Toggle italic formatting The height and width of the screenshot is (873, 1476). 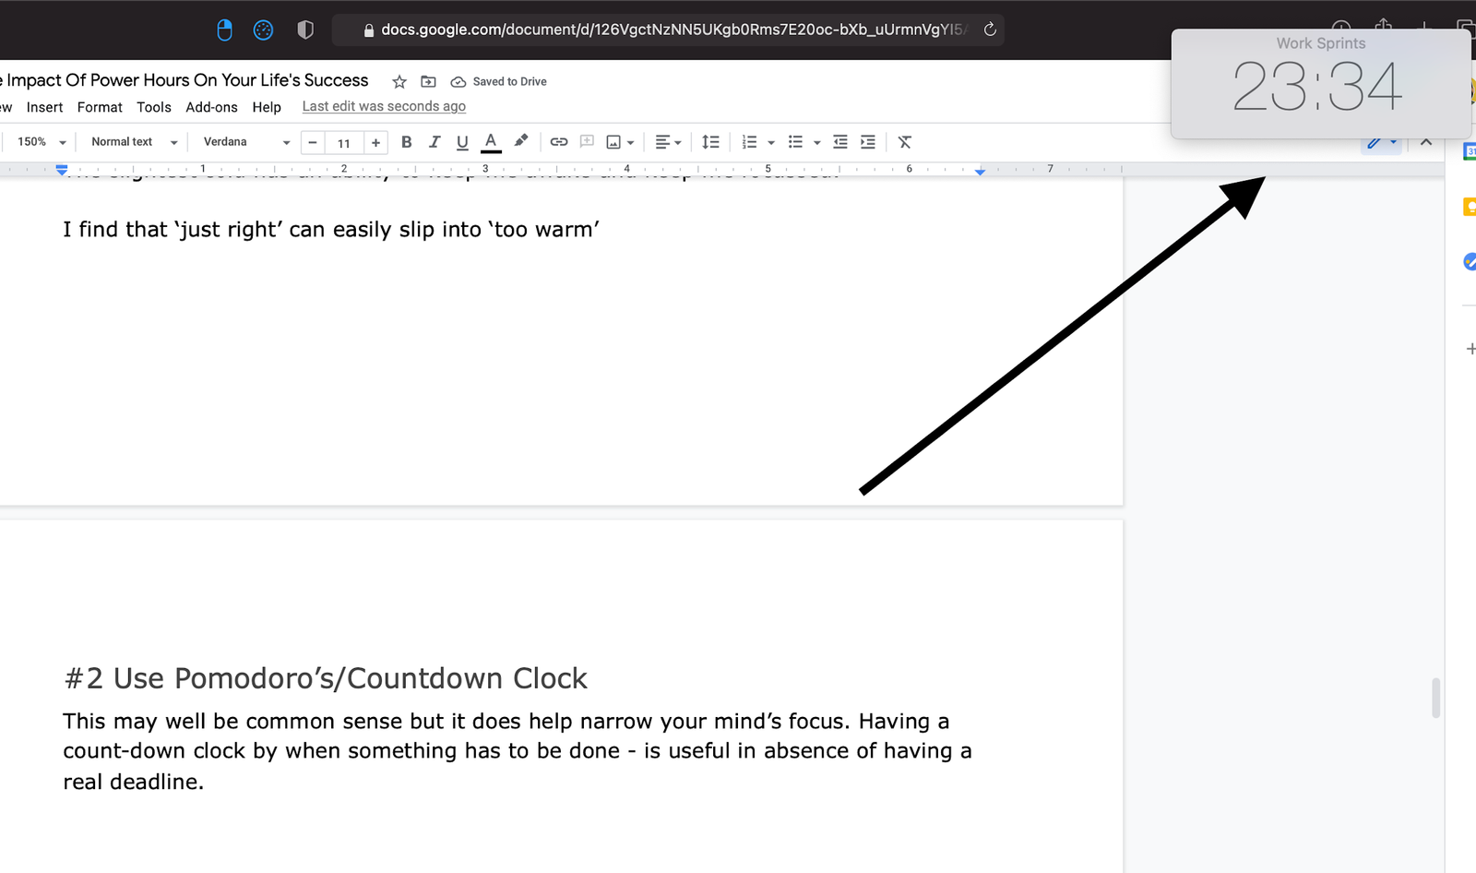point(434,142)
